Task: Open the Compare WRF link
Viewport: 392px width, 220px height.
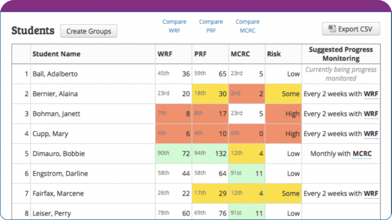Action: click(174, 26)
